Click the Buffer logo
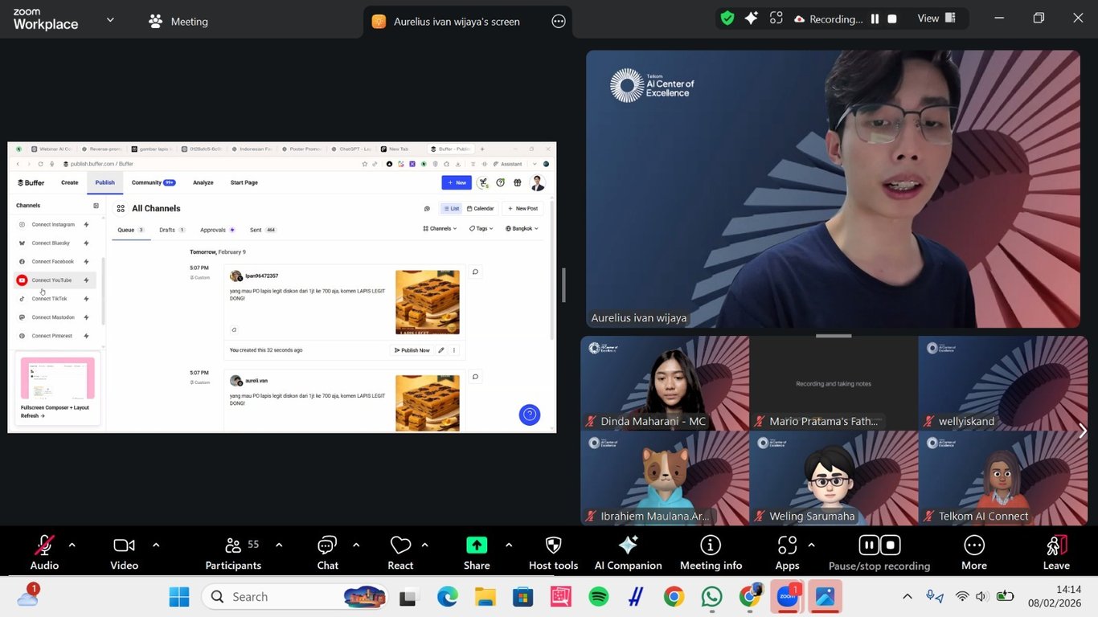 tap(30, 182)
